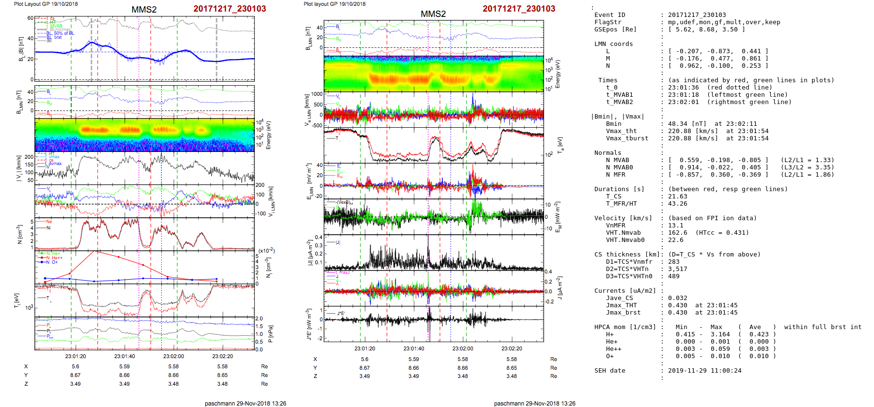This screenshot has height=407, width=874.
Task: Click the MMS2 title above the left plot
Action: 144,10
